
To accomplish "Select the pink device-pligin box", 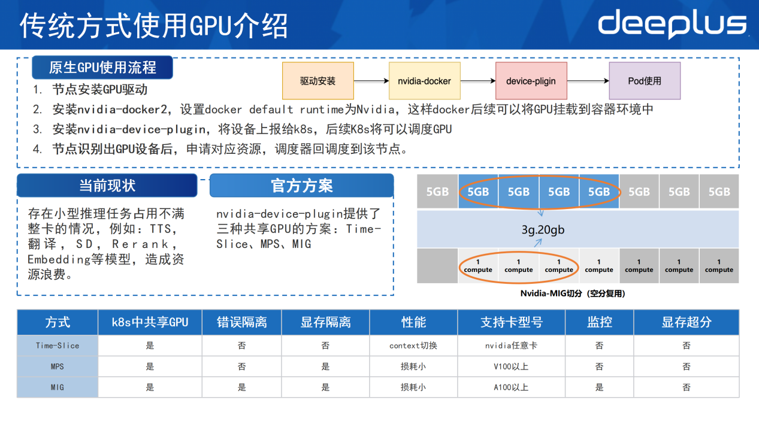I will [531, 81].
